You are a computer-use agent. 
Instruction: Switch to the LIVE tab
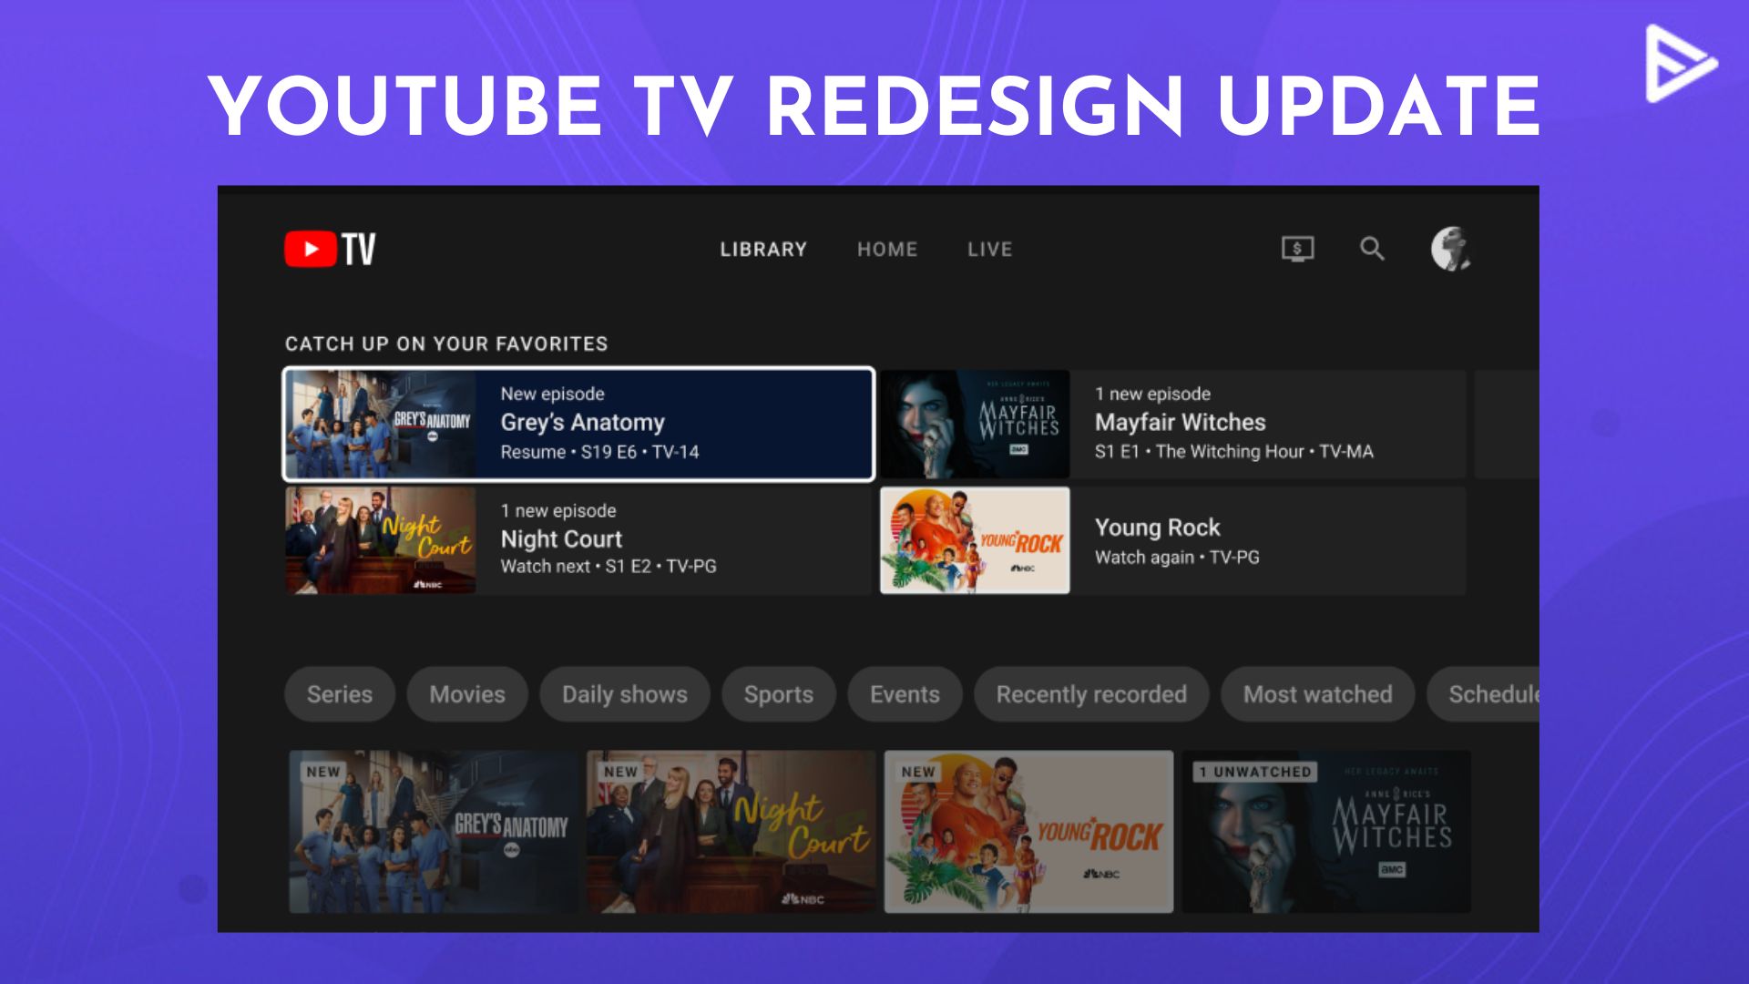tap(990, 250)
